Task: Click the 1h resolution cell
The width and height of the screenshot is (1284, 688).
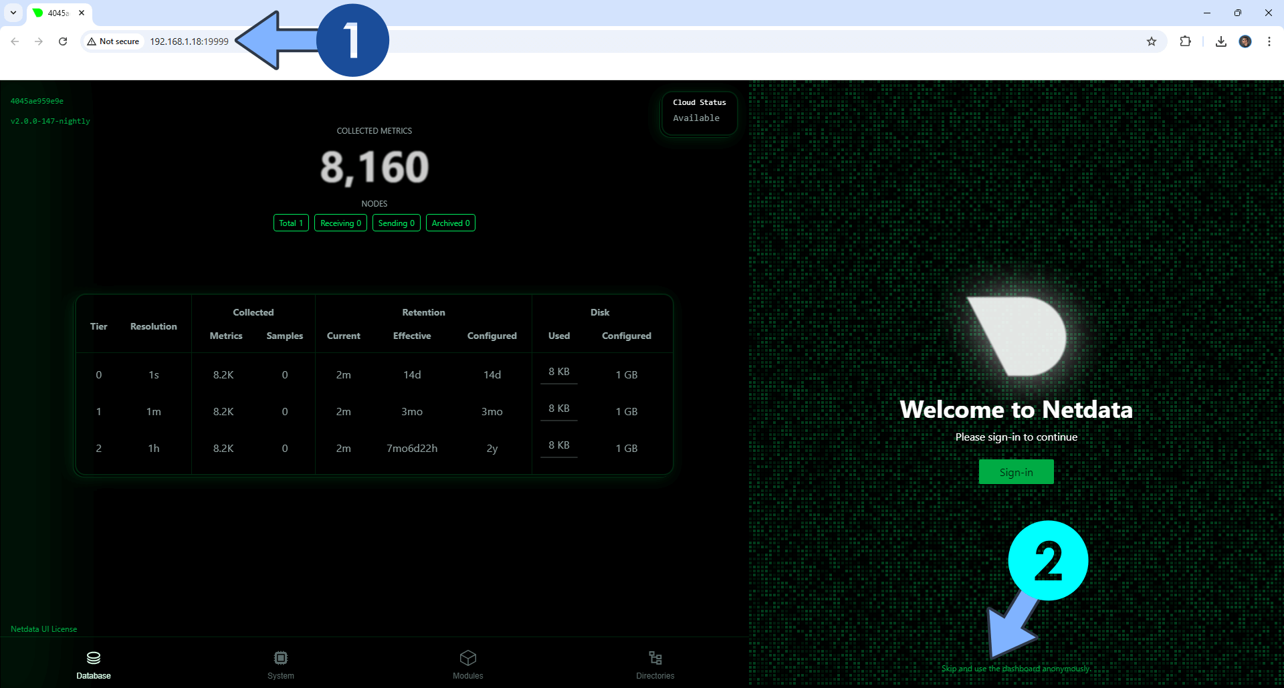Action: pos(154,448)
